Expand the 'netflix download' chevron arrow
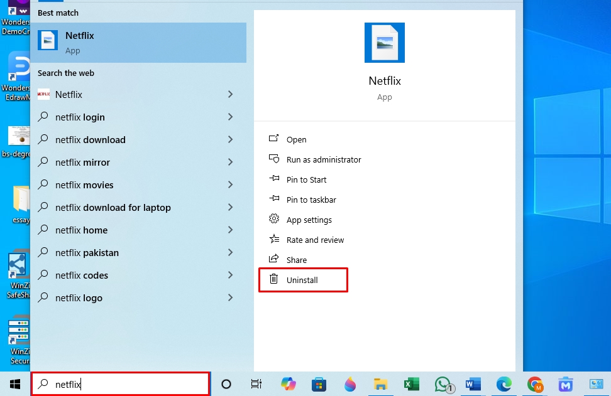The image size is (611, 396). [230, 139]
